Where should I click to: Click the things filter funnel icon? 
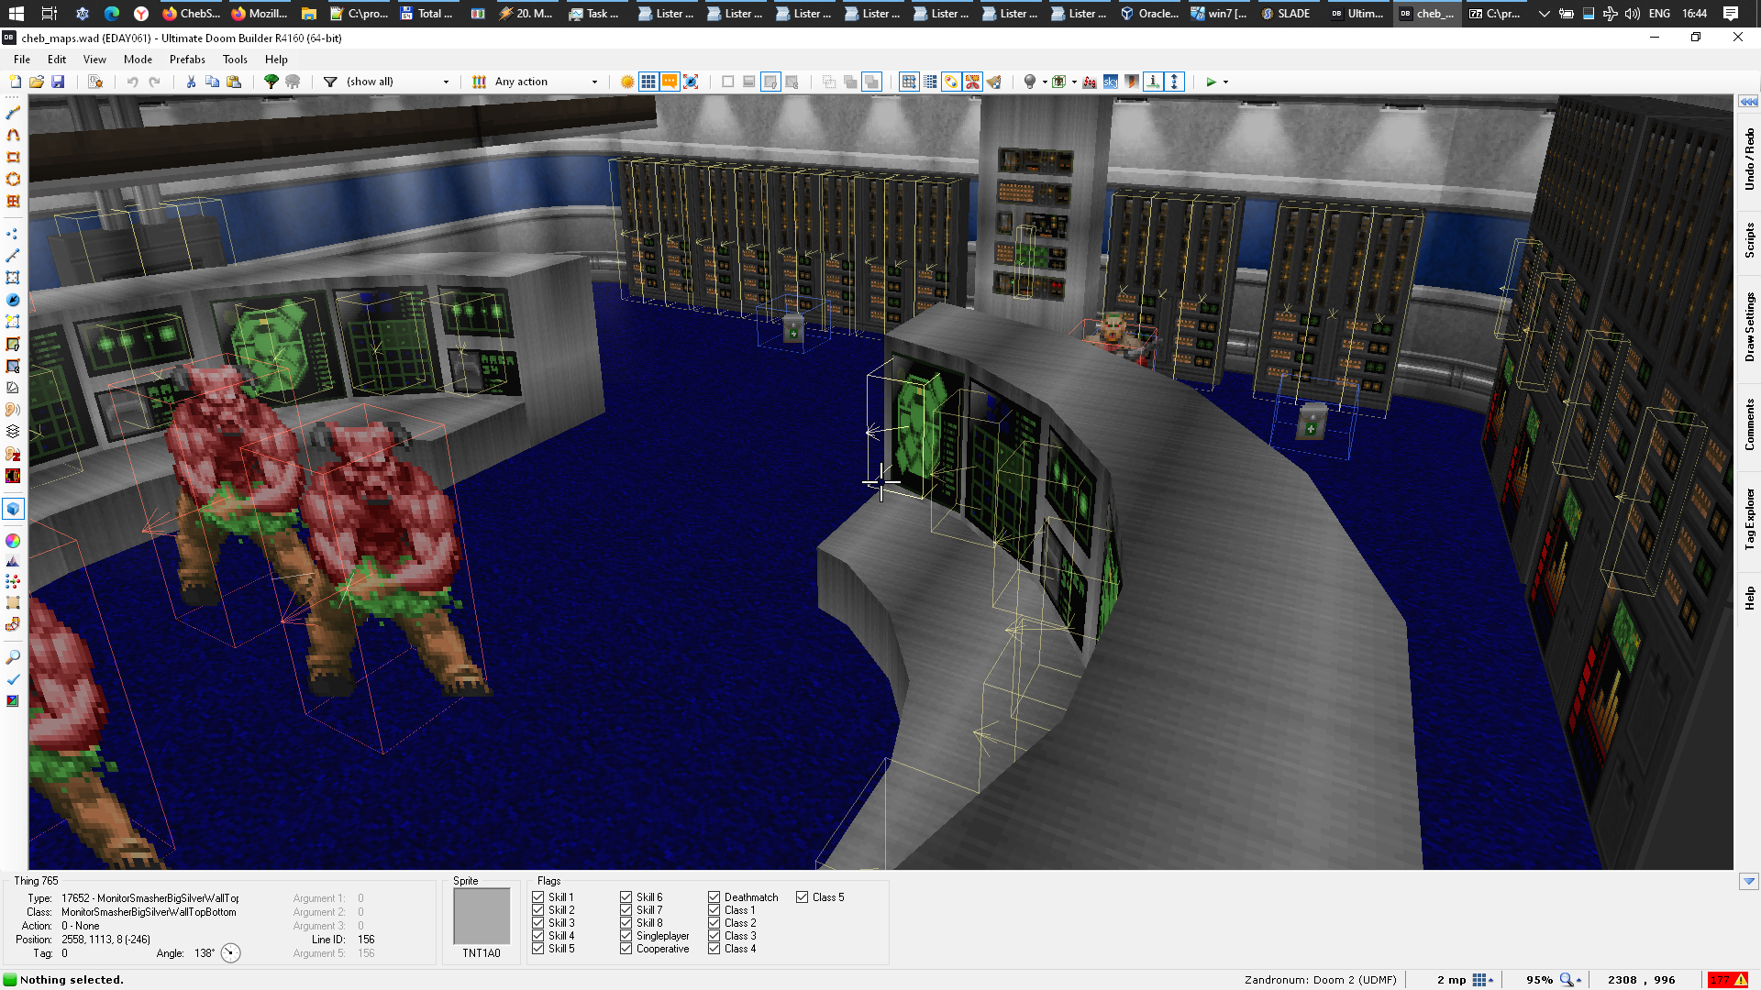tap(330, 82)
